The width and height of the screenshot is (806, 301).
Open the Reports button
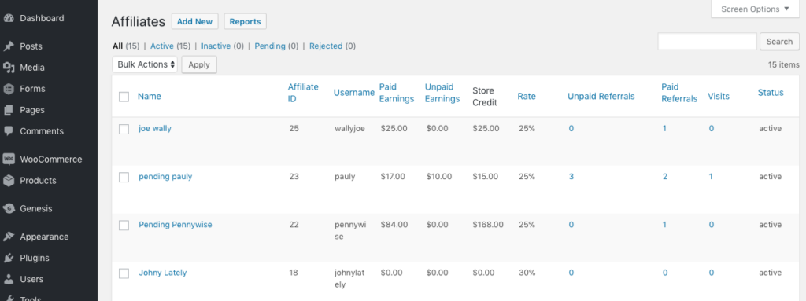click(x=246, y=21)
